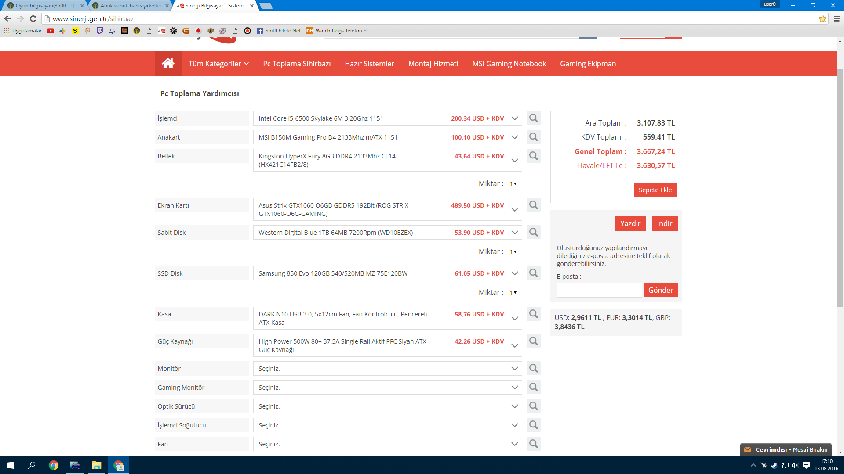The width and height of the screenshot is (844, 474).
Task: Open the Windows Action Center notifications icon
Action: (806, 465)
